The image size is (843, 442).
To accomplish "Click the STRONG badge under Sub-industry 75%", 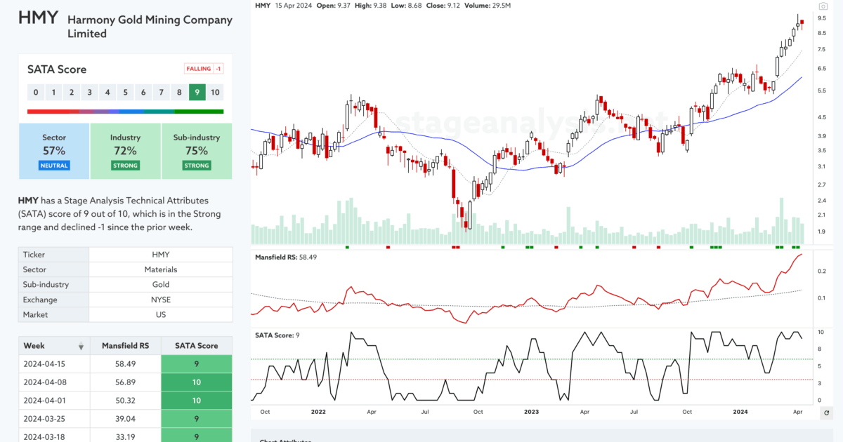I will coord(196,165).
